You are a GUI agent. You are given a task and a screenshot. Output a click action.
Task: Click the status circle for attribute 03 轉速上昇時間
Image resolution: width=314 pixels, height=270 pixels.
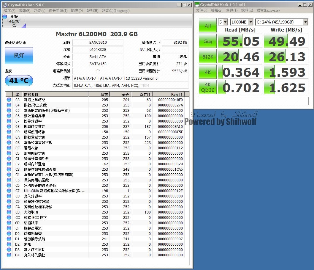click(x=9, y=100)
